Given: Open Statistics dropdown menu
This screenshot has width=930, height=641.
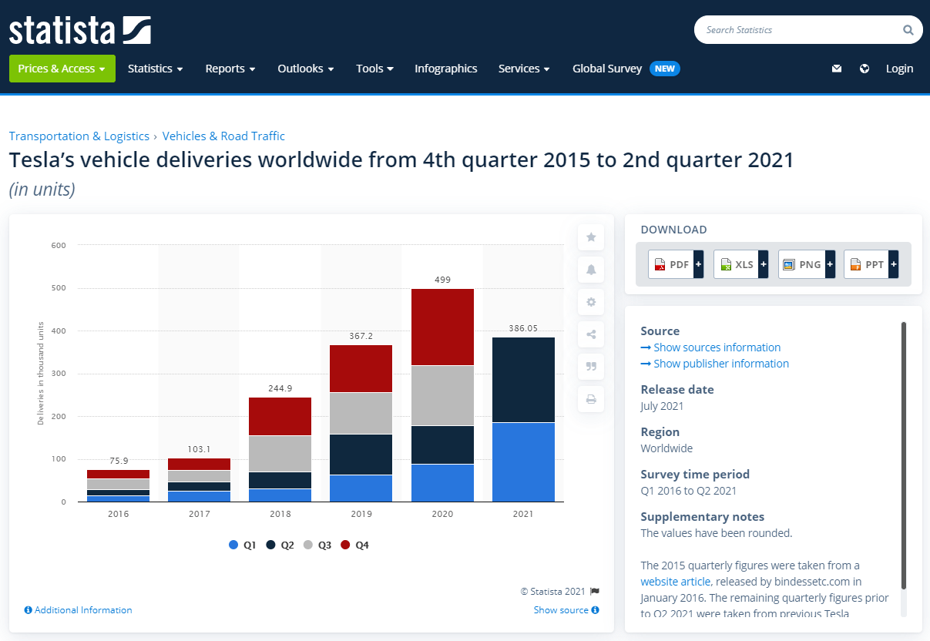Looking at the screenshot, I should 156,69.
